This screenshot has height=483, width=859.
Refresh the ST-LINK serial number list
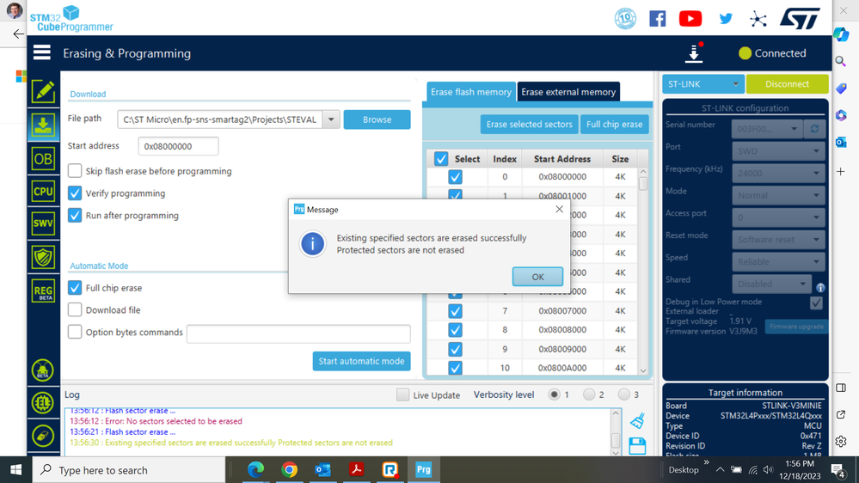point(814,129)
